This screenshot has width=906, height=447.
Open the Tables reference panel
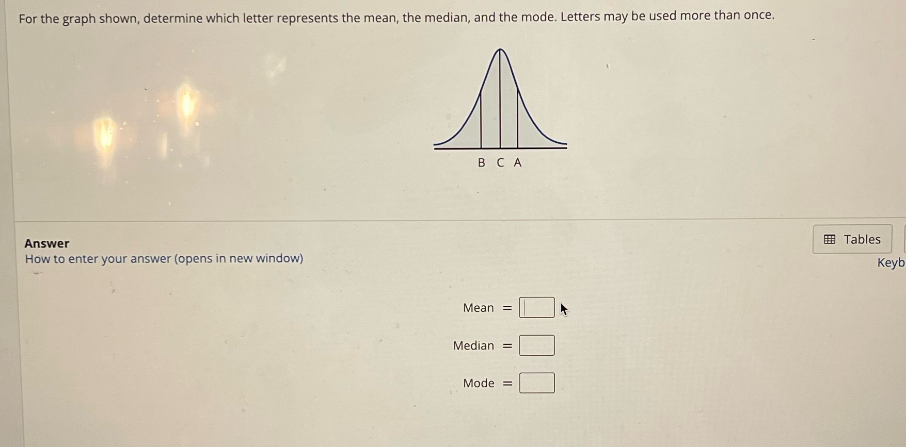click(852, 239)
